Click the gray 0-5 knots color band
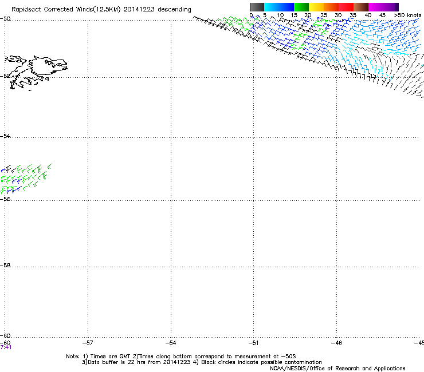The image size is (424, 372). (257, 7)
